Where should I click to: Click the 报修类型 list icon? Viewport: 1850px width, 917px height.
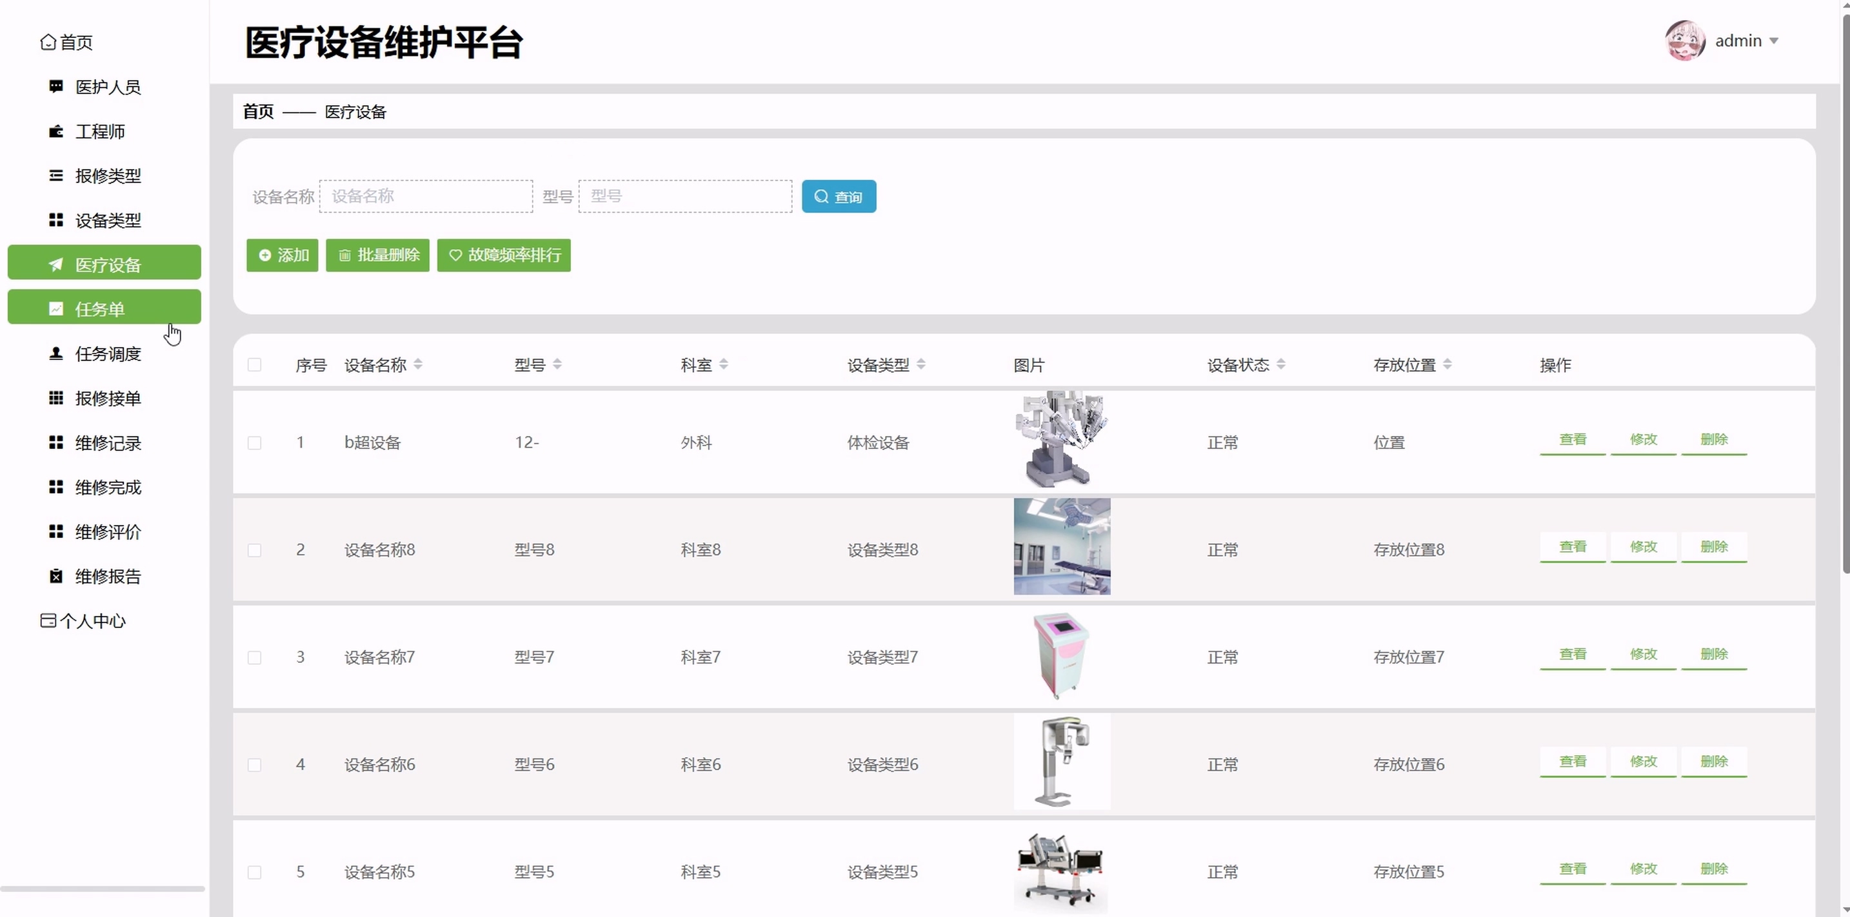(x=56, y=176)
